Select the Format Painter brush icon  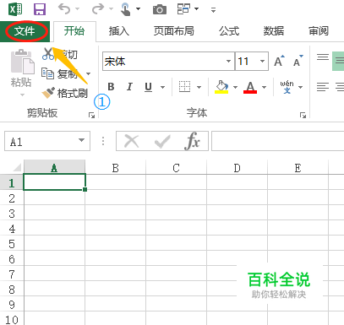coord(48,93)
